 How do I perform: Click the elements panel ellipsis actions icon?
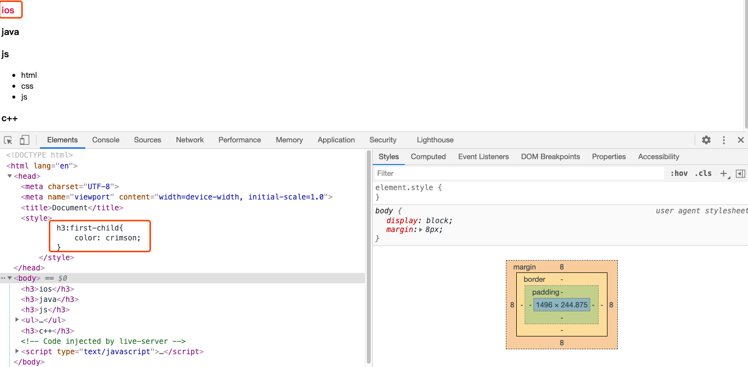3,278
